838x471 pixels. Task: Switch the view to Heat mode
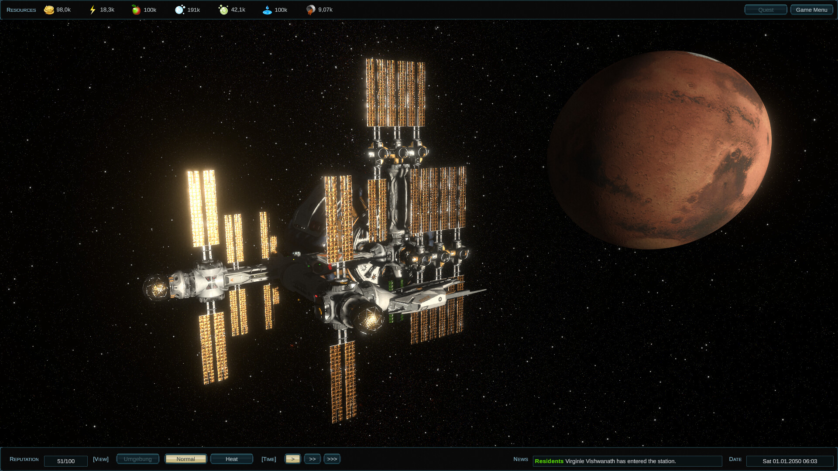pos(231,459)
